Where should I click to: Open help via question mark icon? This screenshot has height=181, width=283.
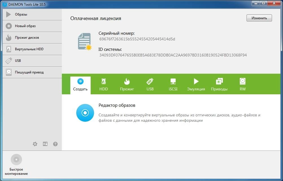pyautogui.click(x=55, y=144)
